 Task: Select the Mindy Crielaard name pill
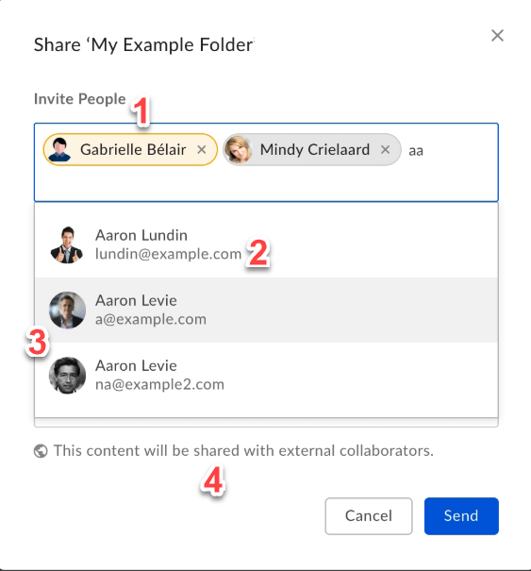[312, 150]
